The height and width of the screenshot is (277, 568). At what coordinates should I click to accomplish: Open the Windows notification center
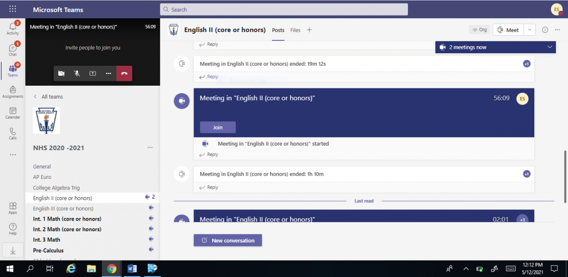coord(554,269)
